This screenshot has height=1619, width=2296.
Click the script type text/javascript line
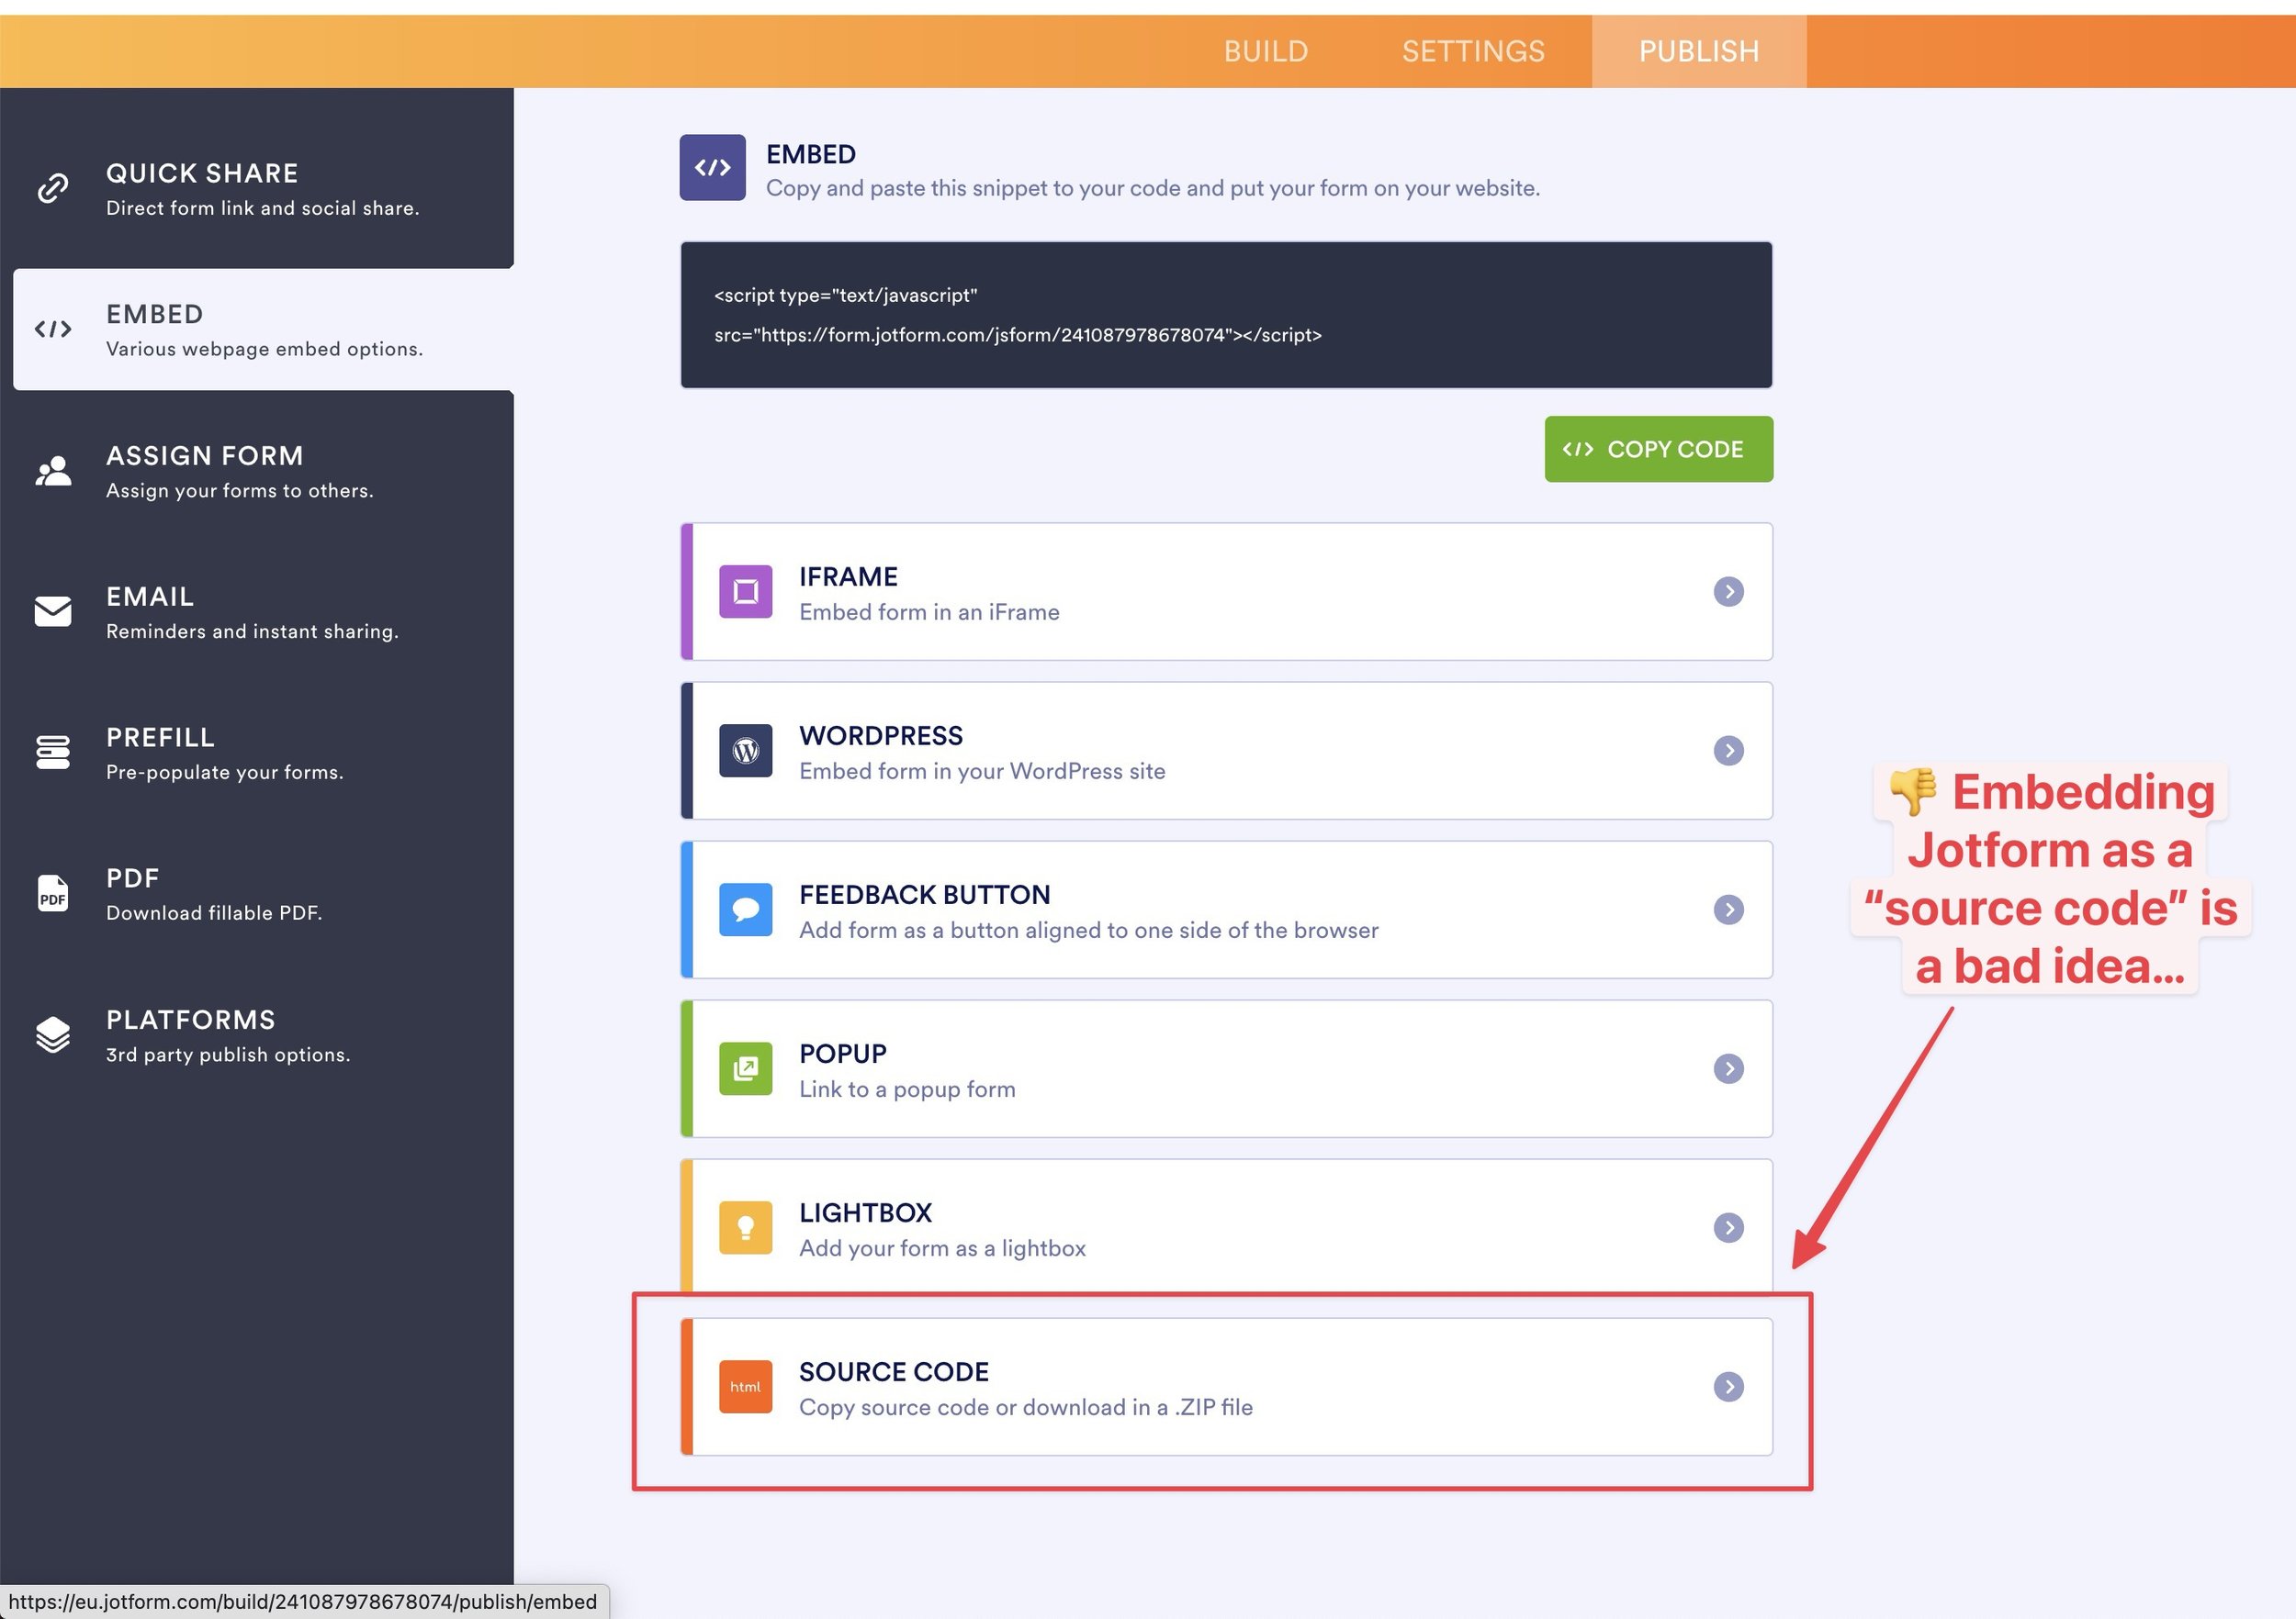[x=846, y=295]
